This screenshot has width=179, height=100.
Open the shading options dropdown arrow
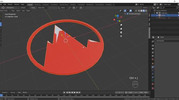pyautogui.click(x=149, y=11)
